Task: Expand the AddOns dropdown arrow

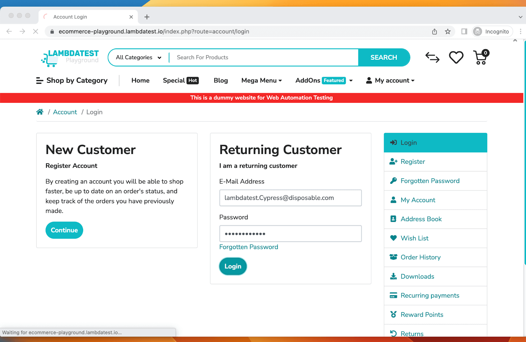Action: coord(351,80)
